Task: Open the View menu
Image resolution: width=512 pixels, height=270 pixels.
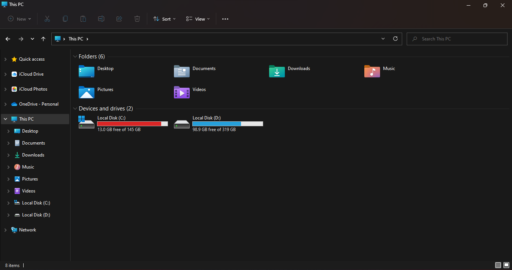Action: 198,19
